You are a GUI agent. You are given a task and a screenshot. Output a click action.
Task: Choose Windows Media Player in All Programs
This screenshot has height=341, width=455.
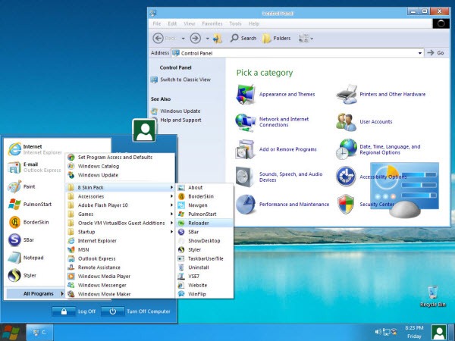[121, 277]
